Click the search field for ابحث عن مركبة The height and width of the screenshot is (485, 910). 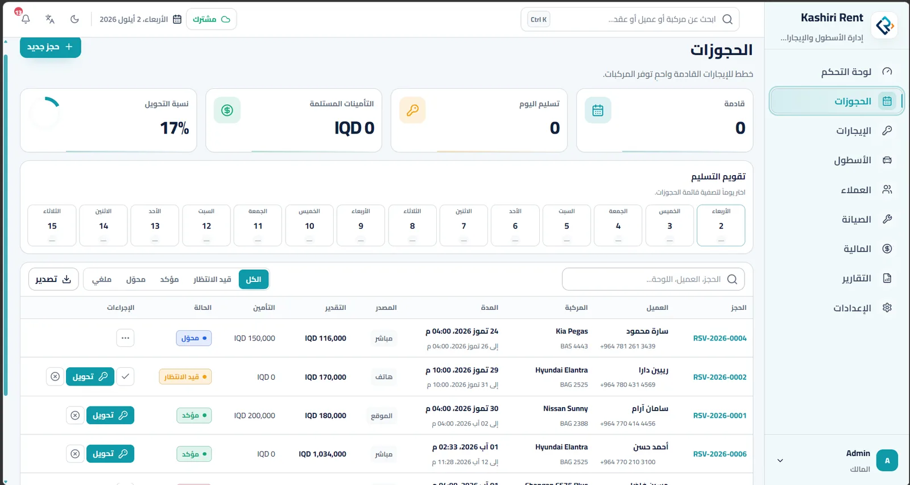click(x=630, y=19)
